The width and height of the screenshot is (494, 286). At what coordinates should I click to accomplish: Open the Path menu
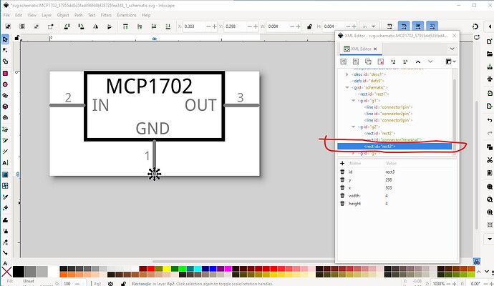(79, 15)
